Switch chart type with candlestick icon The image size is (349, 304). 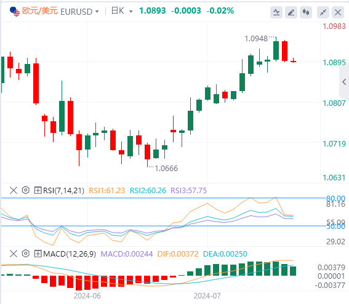click(306, 12)
